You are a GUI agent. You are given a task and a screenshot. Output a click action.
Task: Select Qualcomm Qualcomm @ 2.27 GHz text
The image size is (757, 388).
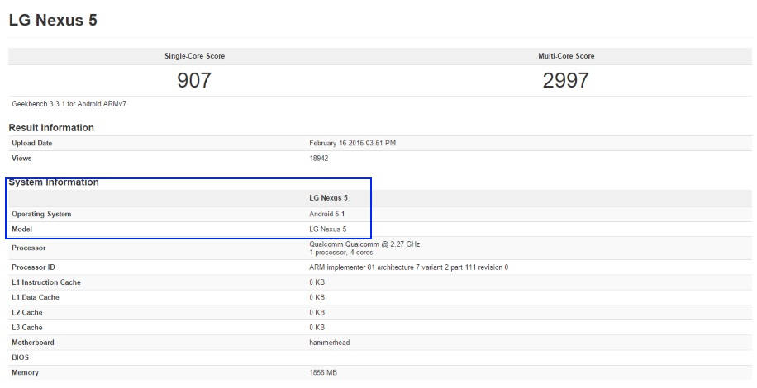pyautogui.click(x=364, y=244)
